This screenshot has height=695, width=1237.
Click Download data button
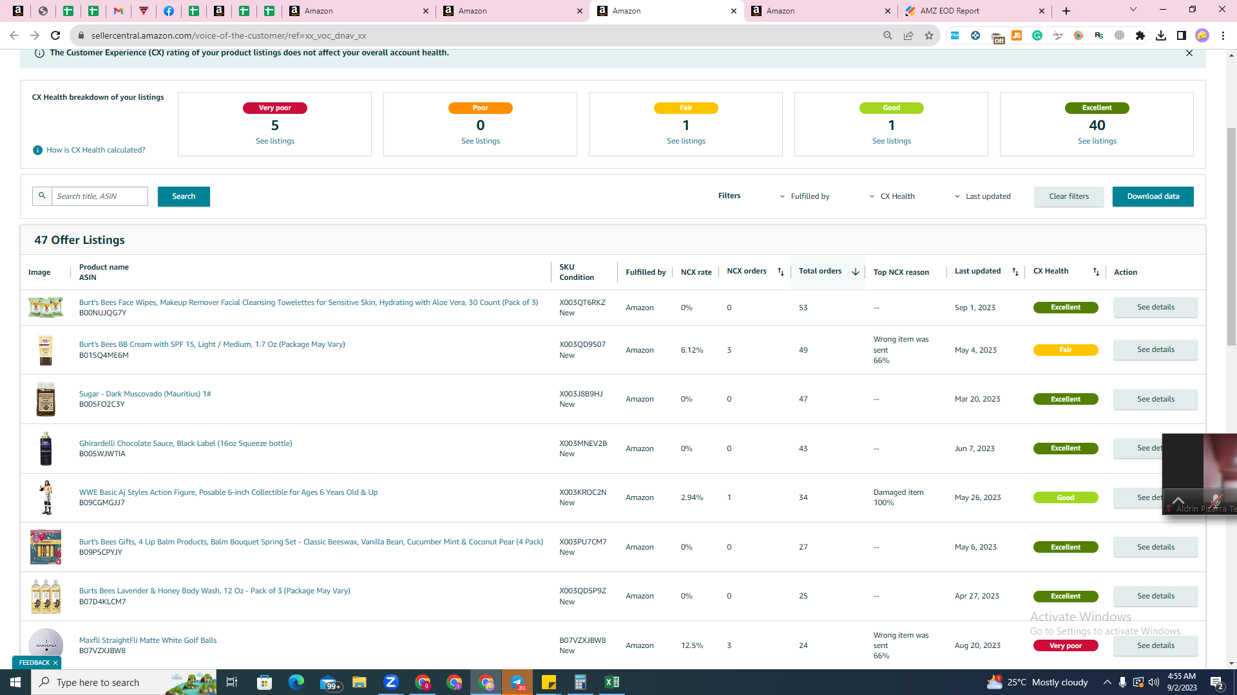coord(1153,196)
